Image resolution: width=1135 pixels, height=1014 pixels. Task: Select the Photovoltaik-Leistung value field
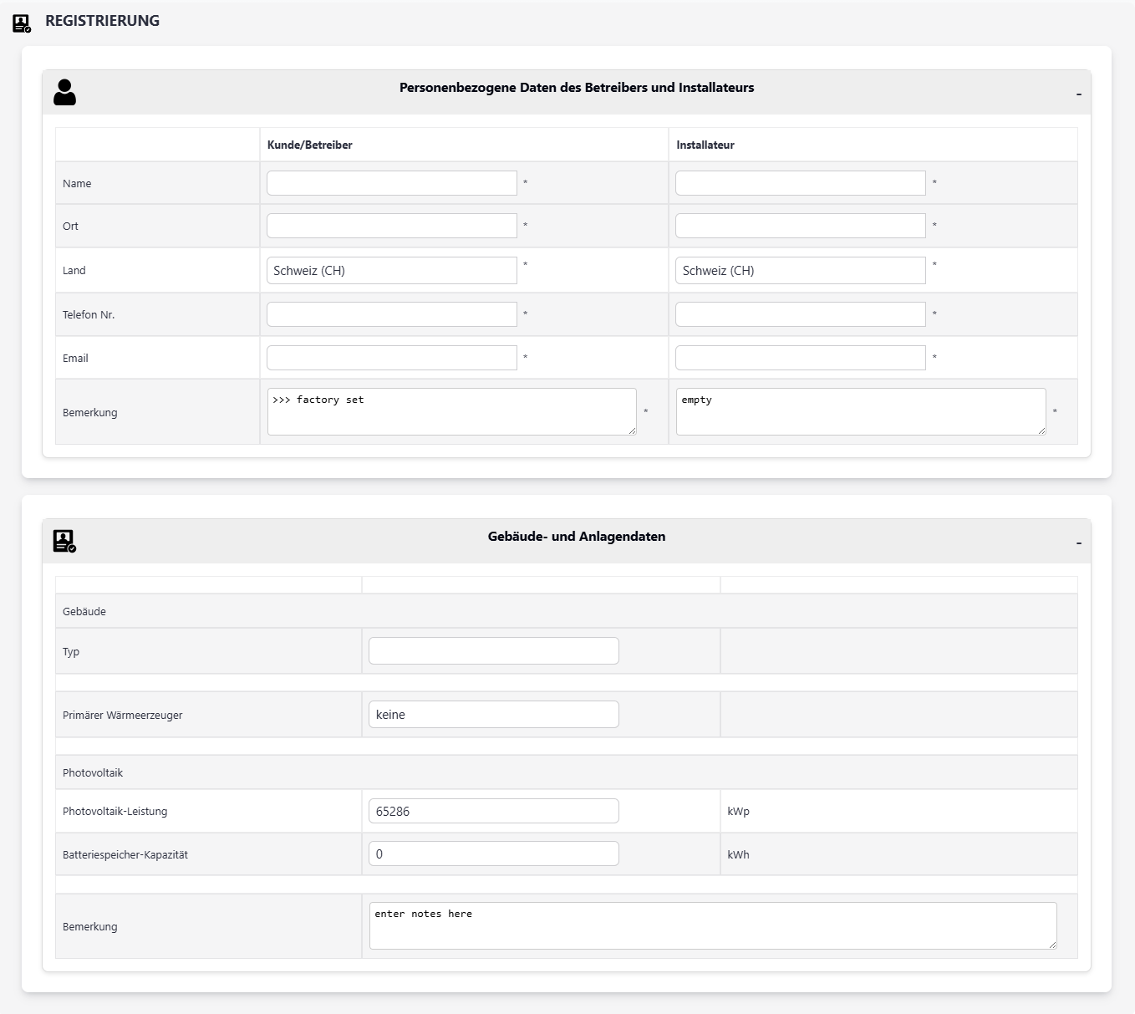click(493, 811)
